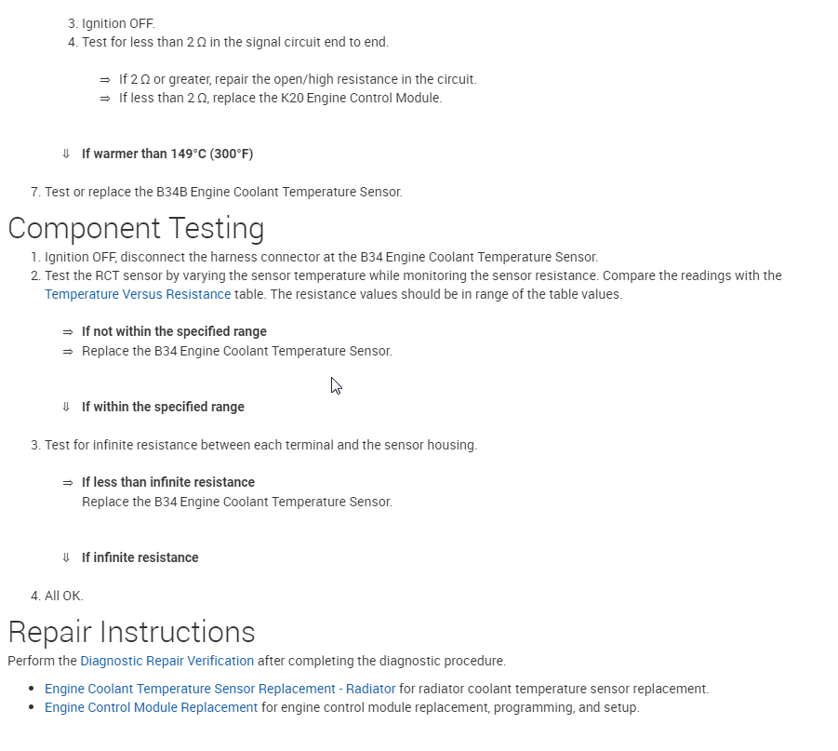Click the "All OK." step text
The image size is (838, 751).
pyautogui.click(x=64, y=596)
